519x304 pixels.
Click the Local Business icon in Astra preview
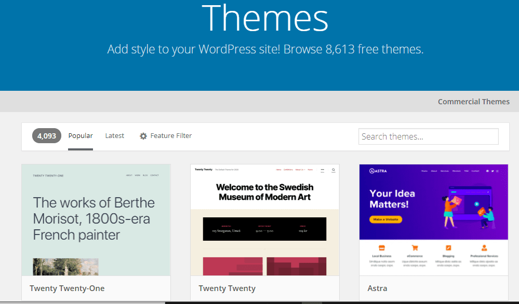tap(382, 248)
